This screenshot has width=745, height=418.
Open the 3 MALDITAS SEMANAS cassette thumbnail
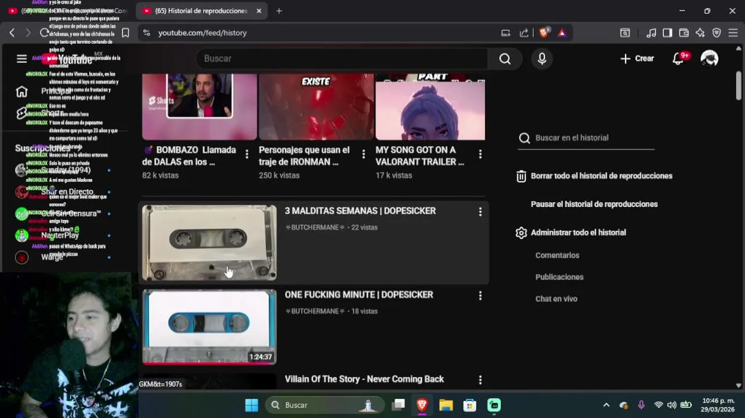coord(209,243)
